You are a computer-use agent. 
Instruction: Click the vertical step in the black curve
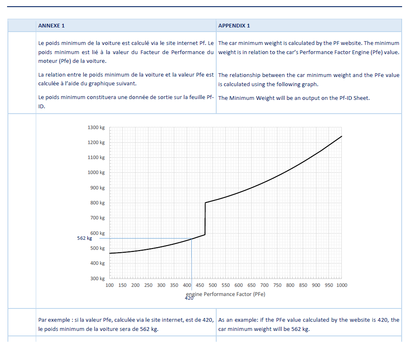tap(205, 219)
